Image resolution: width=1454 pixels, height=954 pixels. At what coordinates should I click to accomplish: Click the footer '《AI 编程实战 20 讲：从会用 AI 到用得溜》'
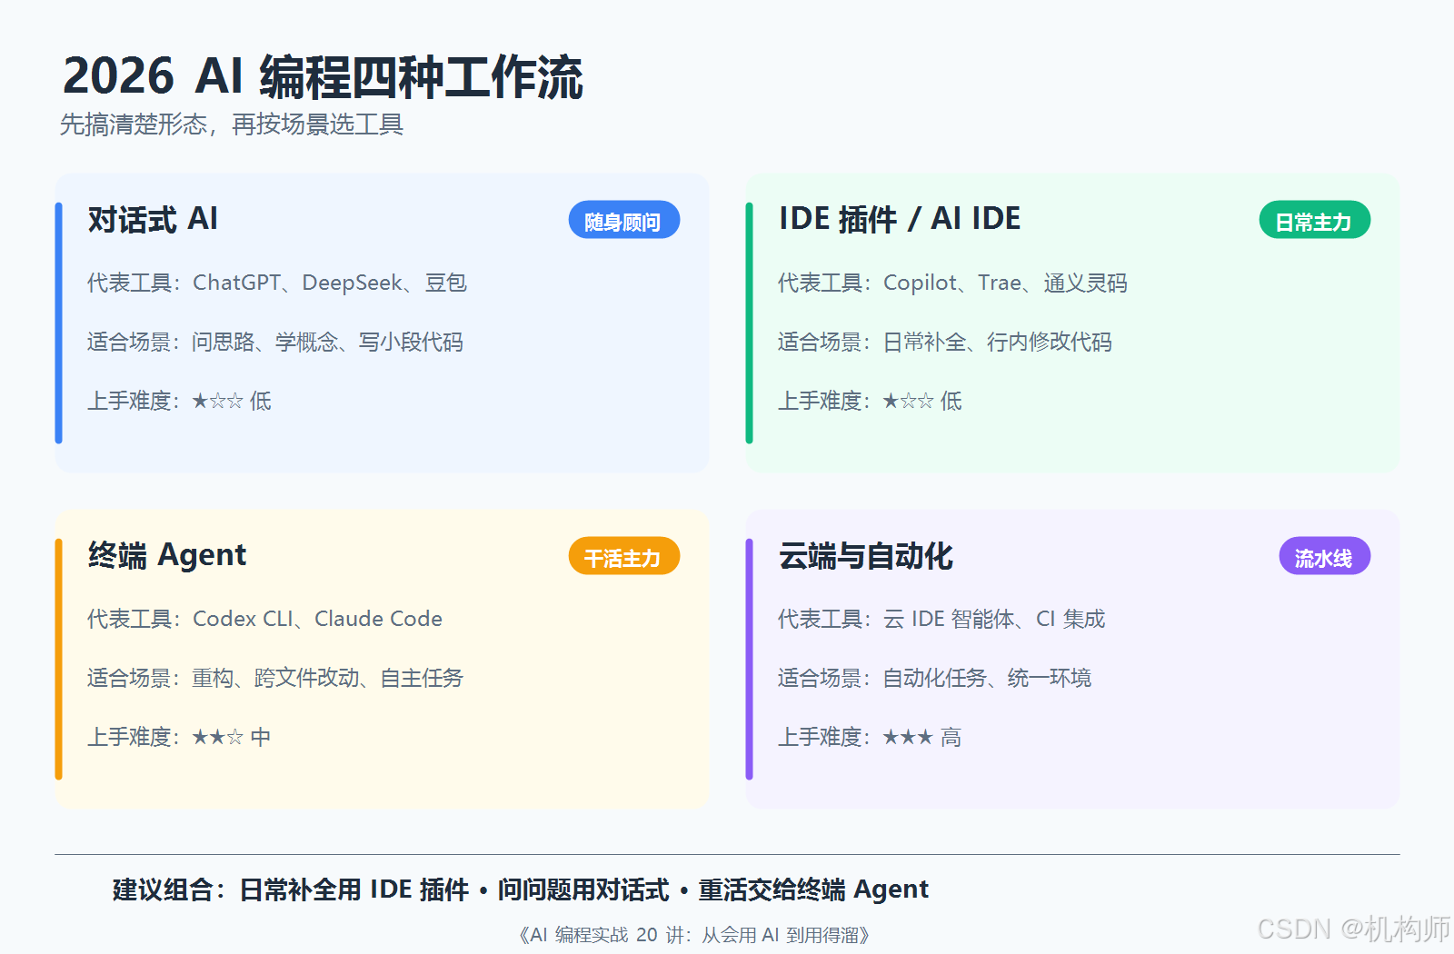click(694, 935)
